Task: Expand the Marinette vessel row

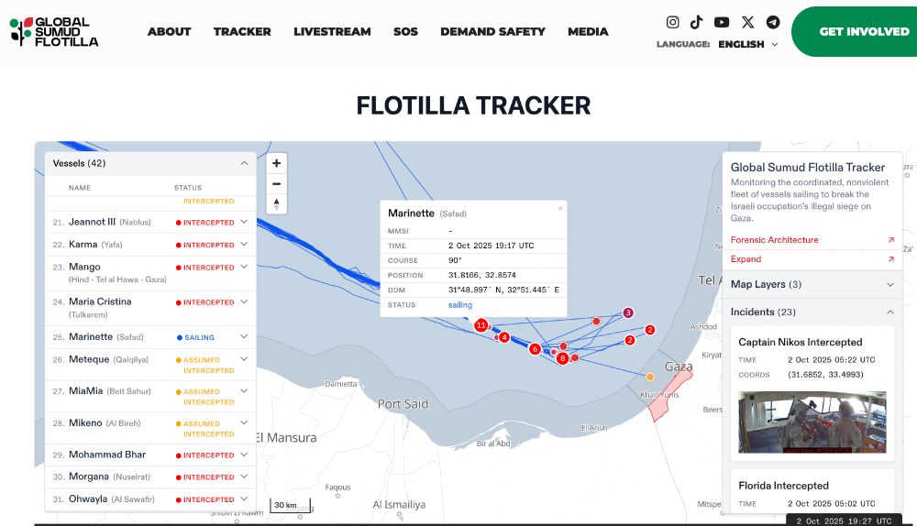Action: tap(245, 336)
